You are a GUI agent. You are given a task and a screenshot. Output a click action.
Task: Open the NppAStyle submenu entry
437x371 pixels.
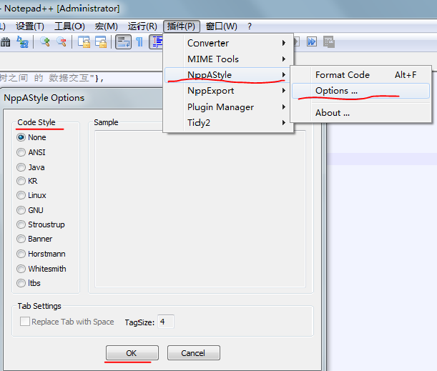point(228,74)
